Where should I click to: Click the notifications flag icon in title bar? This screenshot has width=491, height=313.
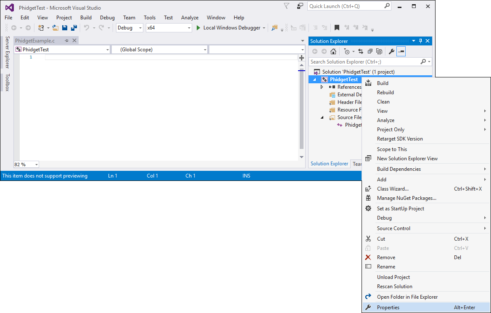pyautogui.click(x=286, y=6)
